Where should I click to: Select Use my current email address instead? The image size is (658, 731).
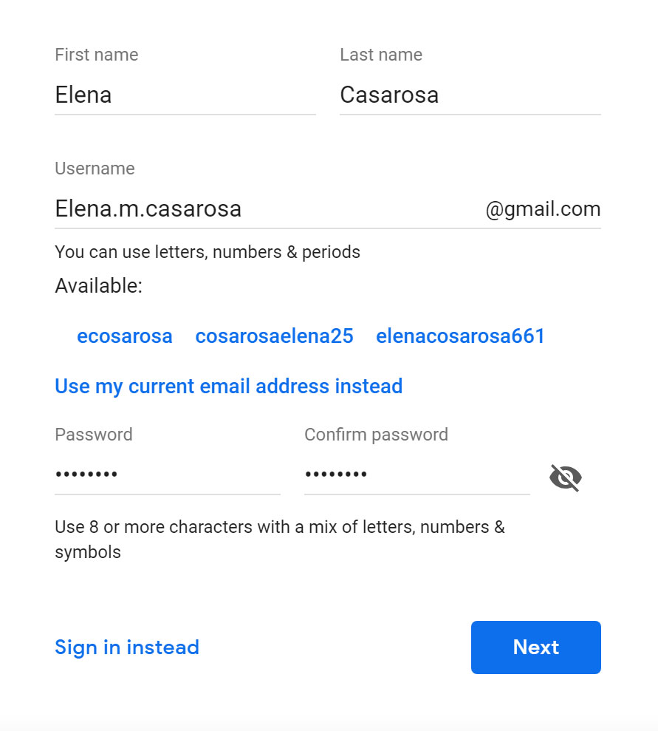coord(228,386)
